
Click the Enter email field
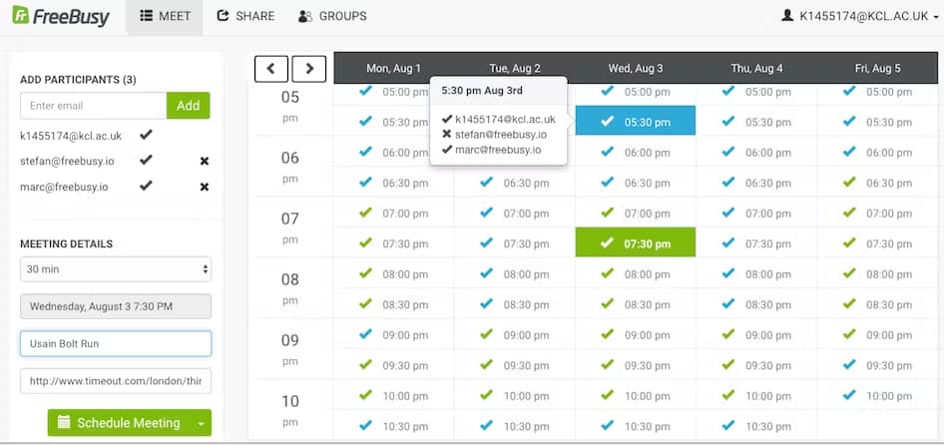(93, 106)
